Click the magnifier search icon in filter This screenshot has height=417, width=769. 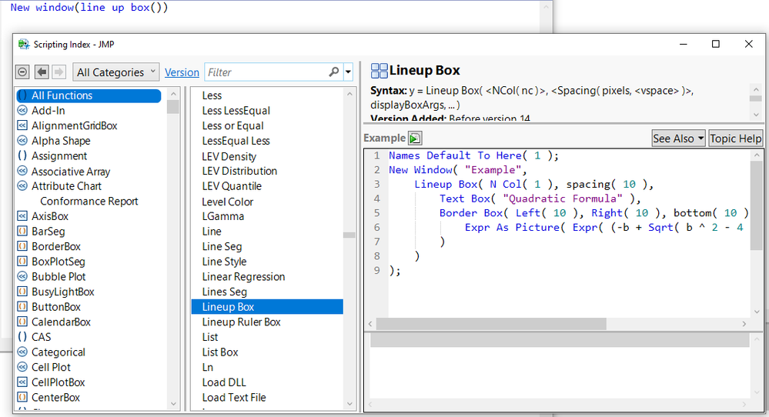pyautogui.click(x=333, y=72)
